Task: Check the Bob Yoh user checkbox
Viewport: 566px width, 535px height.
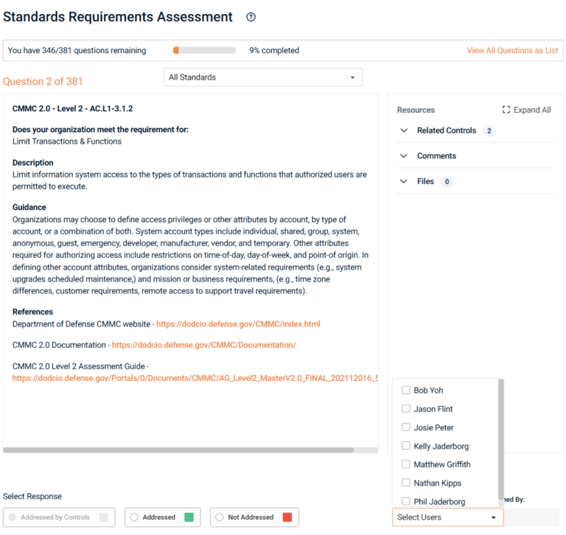Action: click(406, 390)
